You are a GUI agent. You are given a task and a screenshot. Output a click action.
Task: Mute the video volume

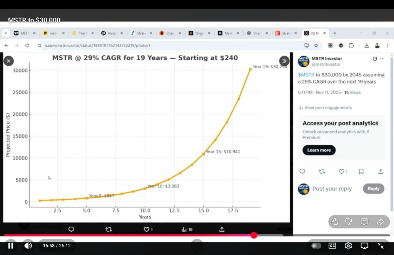(28, 246)
